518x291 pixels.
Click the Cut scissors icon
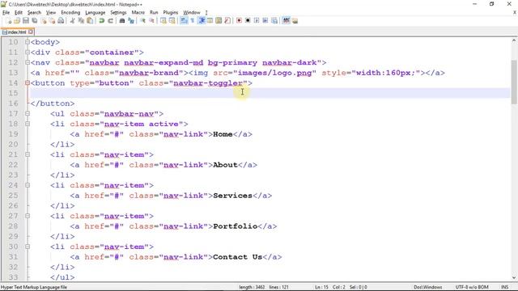coord(72,21)
